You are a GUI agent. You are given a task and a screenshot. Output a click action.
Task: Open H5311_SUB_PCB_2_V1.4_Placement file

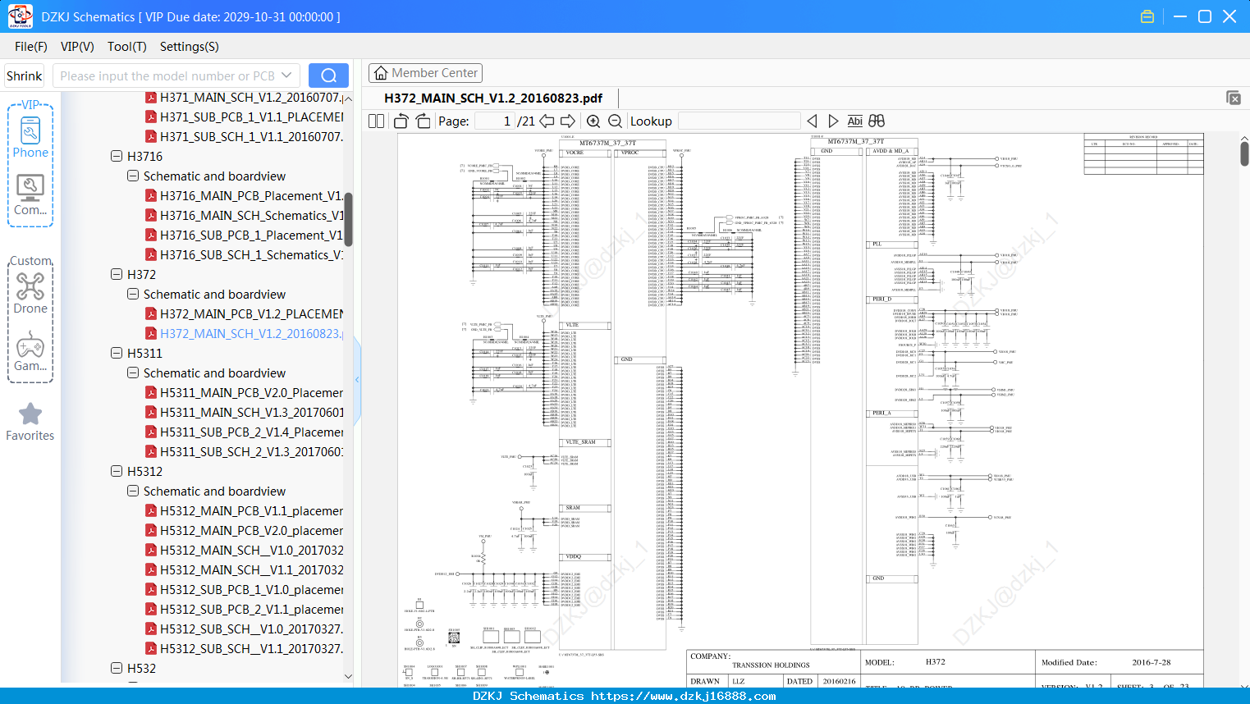(x=244, y=432)
